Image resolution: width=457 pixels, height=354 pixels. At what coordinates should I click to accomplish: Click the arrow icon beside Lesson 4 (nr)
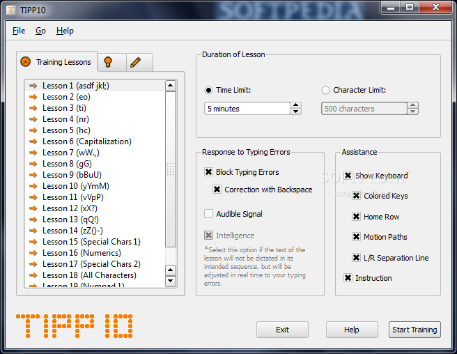click(33, 119)
